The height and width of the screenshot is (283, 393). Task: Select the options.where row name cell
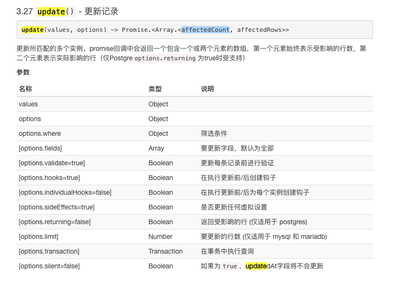tap(40, 133)
